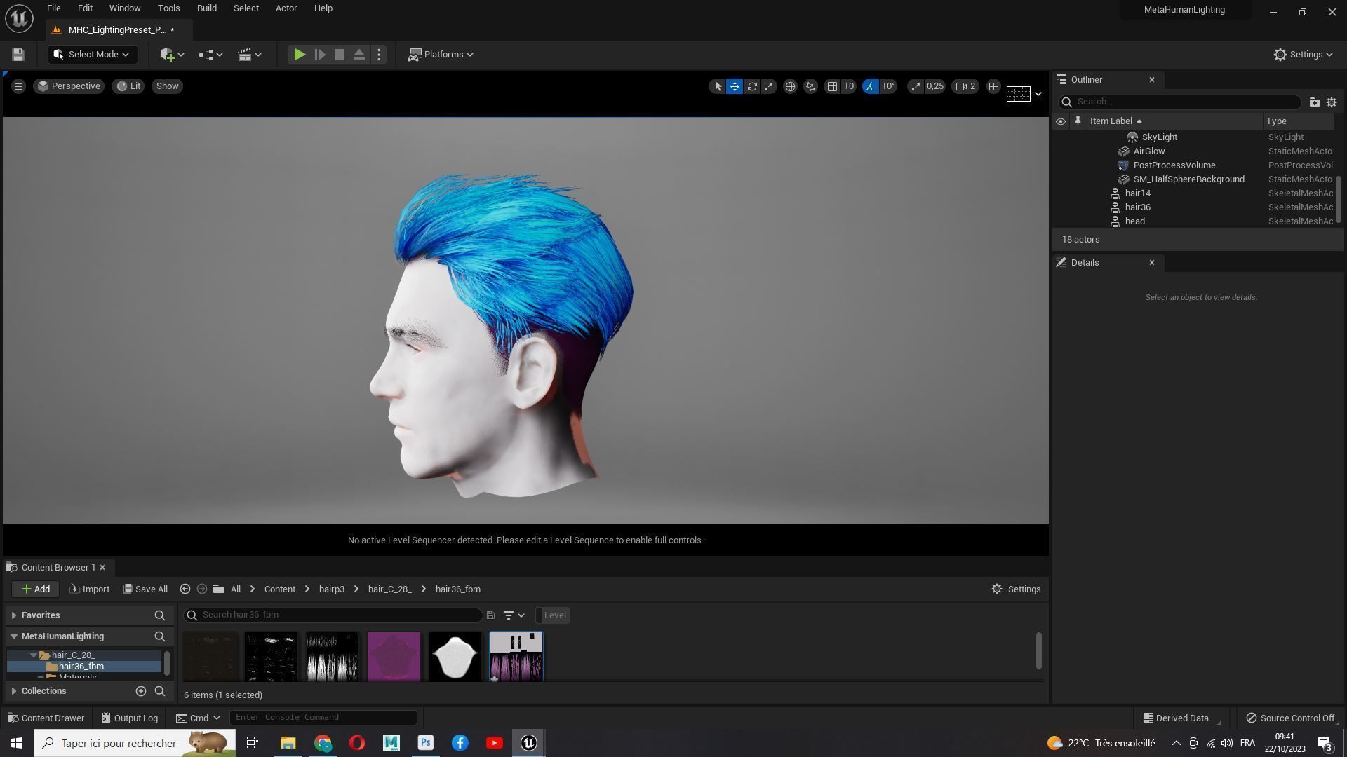Close the Outliner panel tab
Viewport: 1347px width, 757px height.
click(x=1151, y=80)
